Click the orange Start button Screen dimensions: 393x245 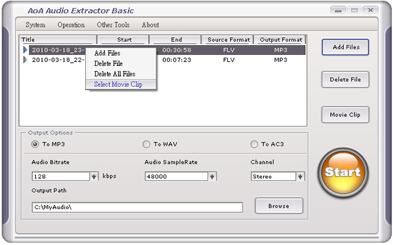[x=343, y=172]
